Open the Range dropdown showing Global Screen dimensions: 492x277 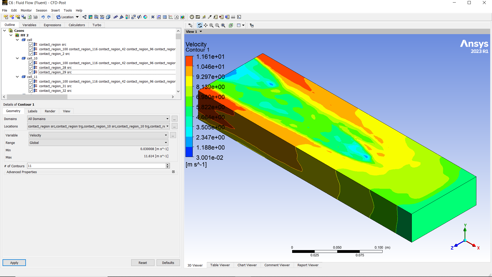click(166, 143)
